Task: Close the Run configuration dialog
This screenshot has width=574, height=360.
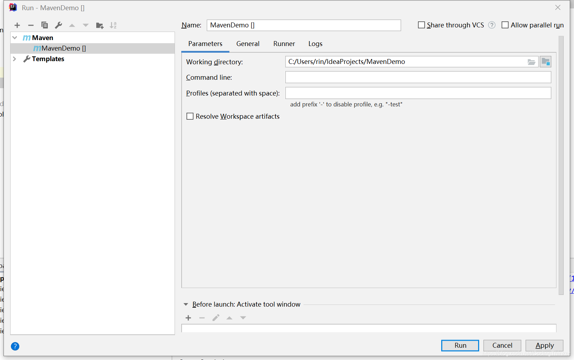Action: (x=558, y=7)
